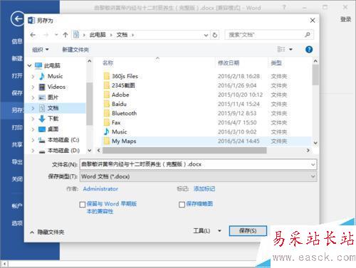This screenshot has width=356, height=268.
Task: Click the horizontal scrollbar in file list
Action: point(184,150)
